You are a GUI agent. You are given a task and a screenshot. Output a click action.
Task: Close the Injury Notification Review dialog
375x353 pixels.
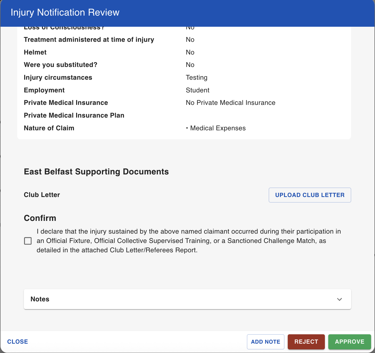(17, 342)
